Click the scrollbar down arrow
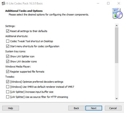Image resolution: width=124 pixels, height=113 pixels. click(117, 98)
